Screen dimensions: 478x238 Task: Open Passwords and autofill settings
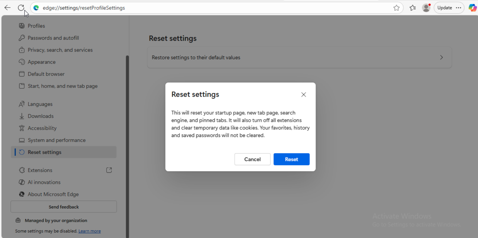click(x=64, y=38)
